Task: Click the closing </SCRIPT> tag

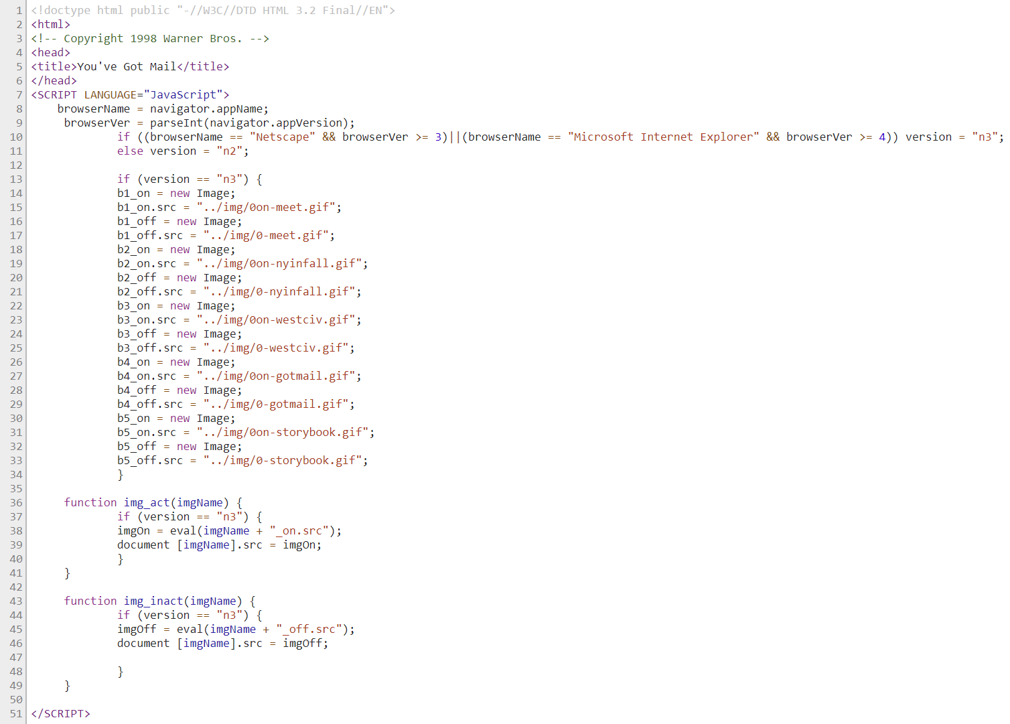Action: pos(60,713)
